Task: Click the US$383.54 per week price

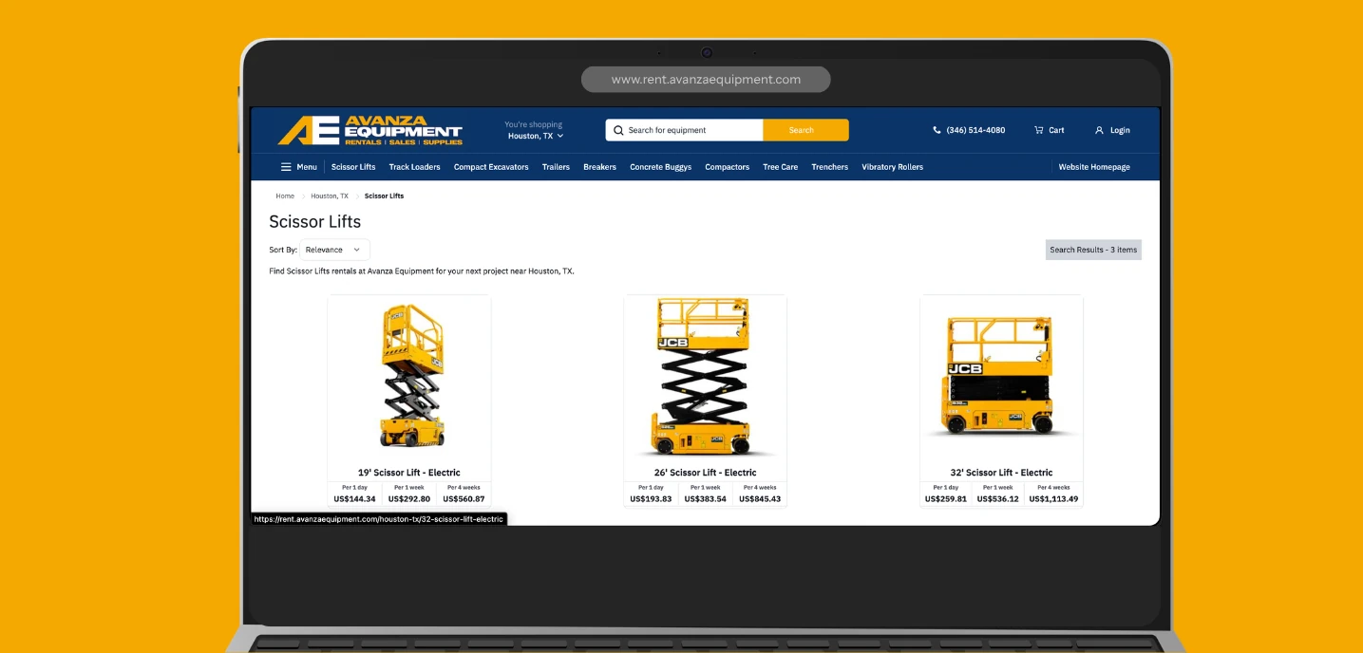Action: tap(705, 499)
